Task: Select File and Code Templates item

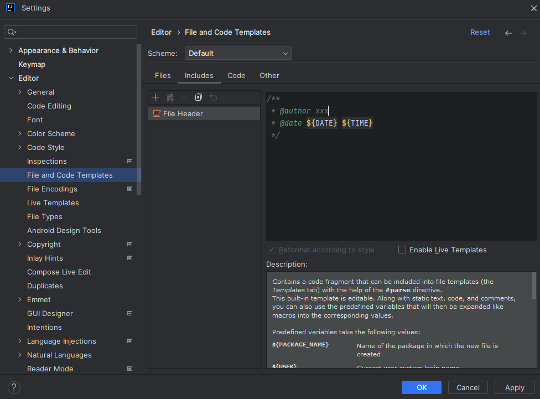Action: click(x=70, y=175)
